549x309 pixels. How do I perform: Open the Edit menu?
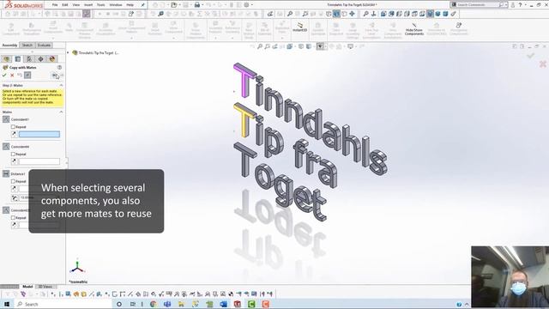[x=65, y=5]
